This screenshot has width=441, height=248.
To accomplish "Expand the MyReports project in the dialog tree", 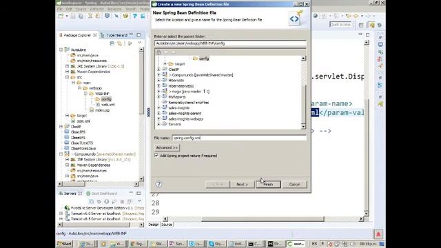I will pos(159,96).
